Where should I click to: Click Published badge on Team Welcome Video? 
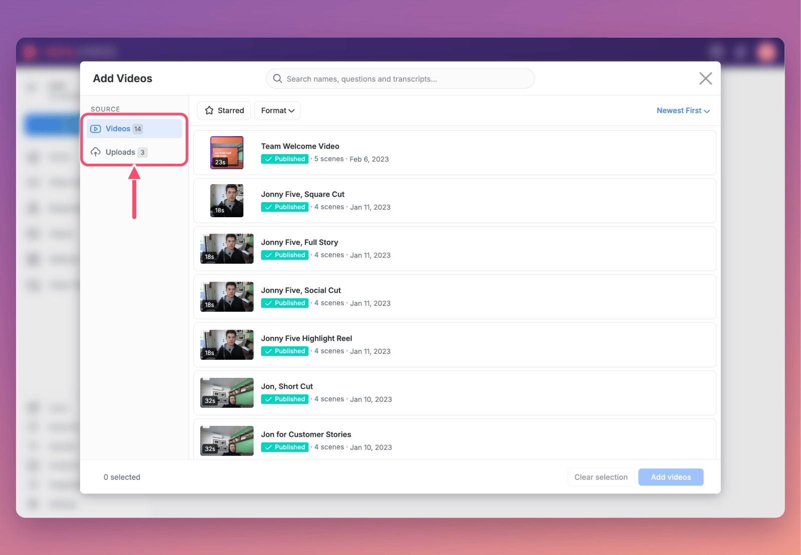coord(284,159)
